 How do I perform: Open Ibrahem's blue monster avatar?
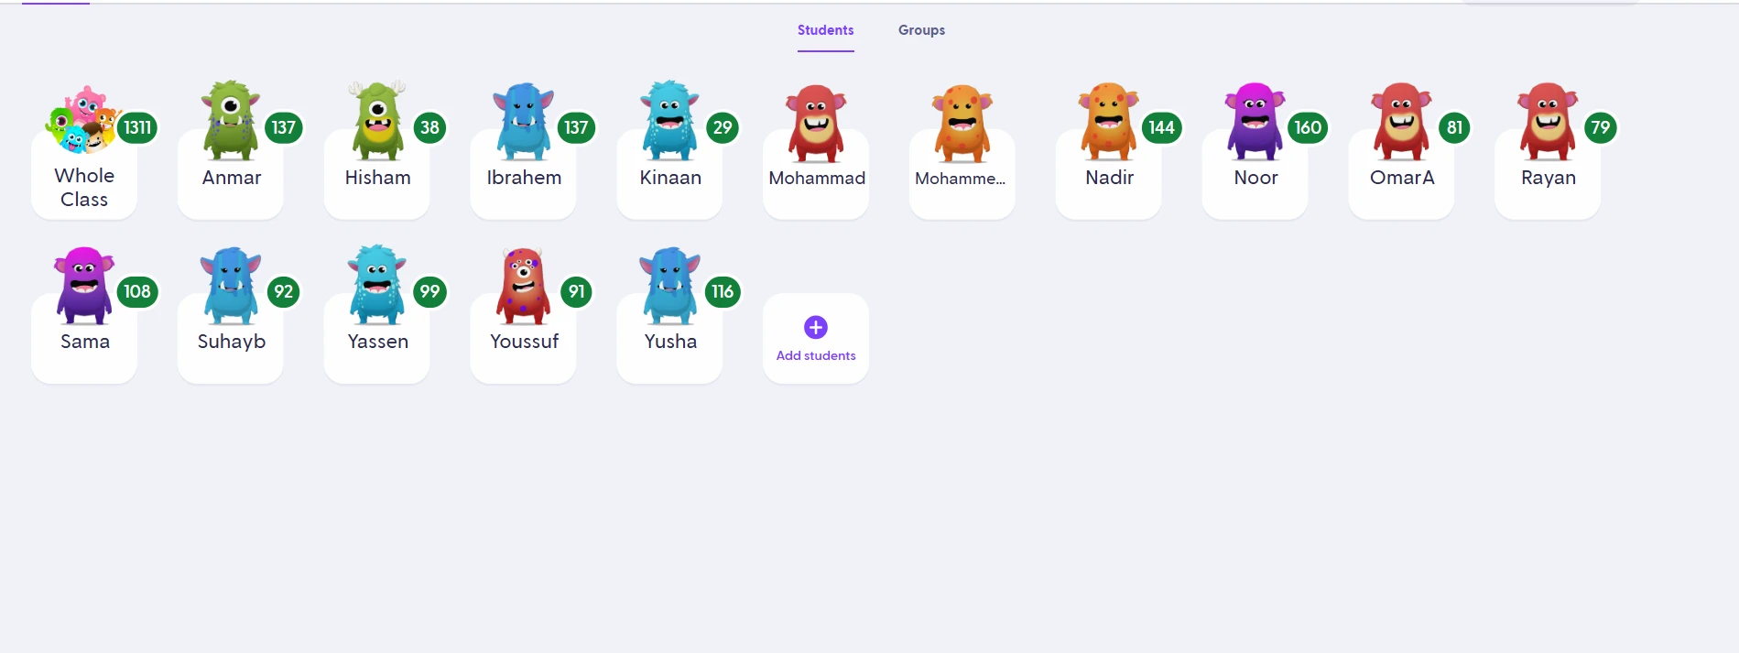coord(524,121)
